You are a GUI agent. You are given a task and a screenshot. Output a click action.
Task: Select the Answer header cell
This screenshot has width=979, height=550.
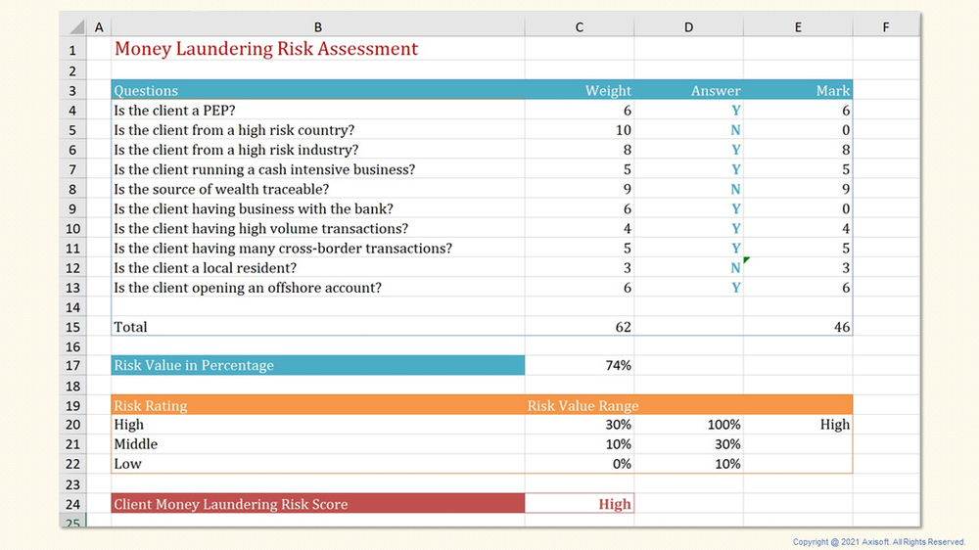pyautogui.click(x=688, y=90)
